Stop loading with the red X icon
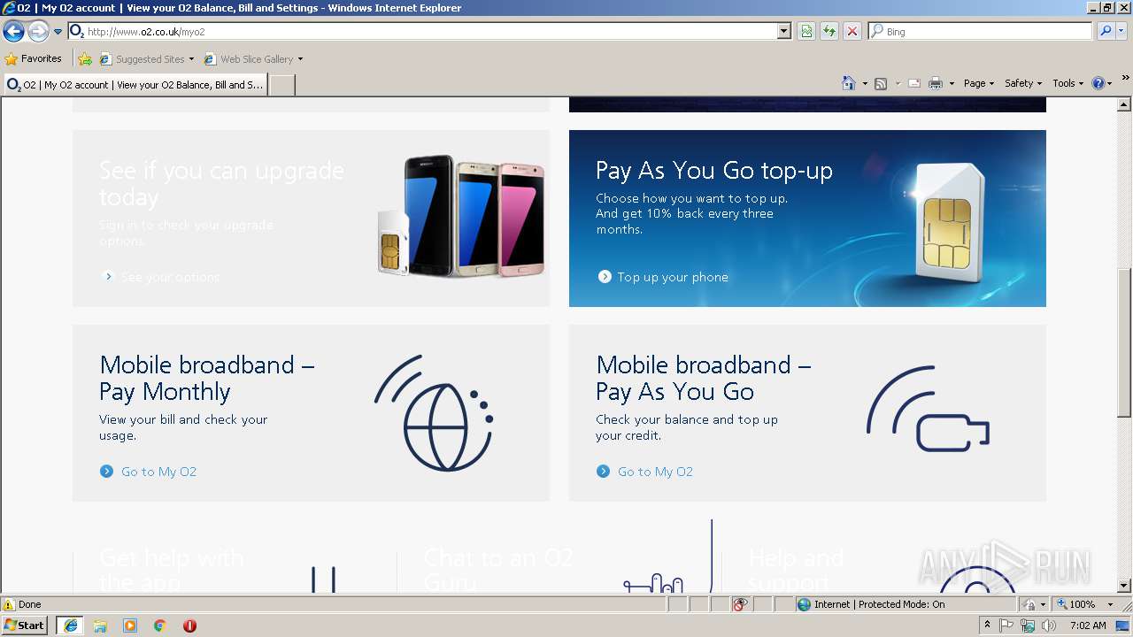Image resolution: width=1133 pixels, height=637 pixels. point(852,32)
